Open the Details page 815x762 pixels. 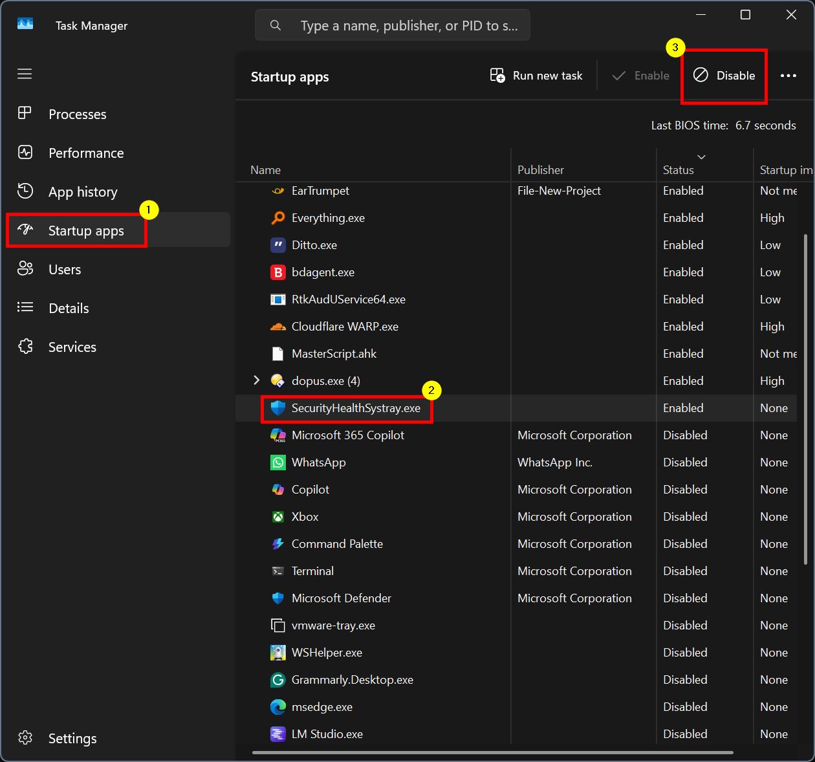[118, 308]
